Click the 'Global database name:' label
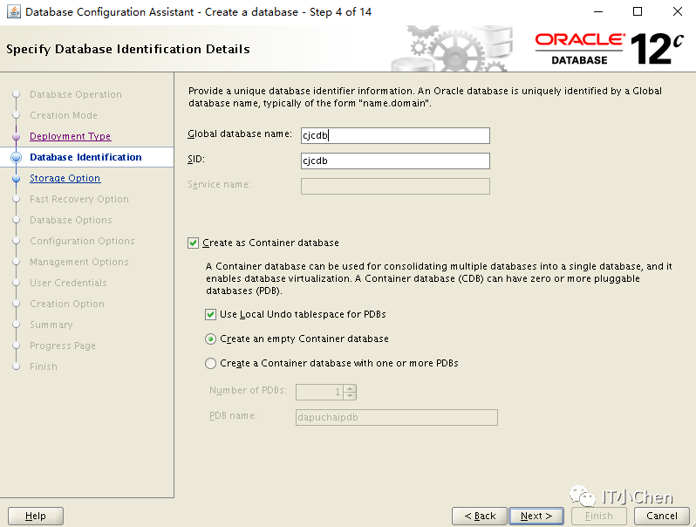Viewport: 696px width, 527px height. (x=240, y=133)
